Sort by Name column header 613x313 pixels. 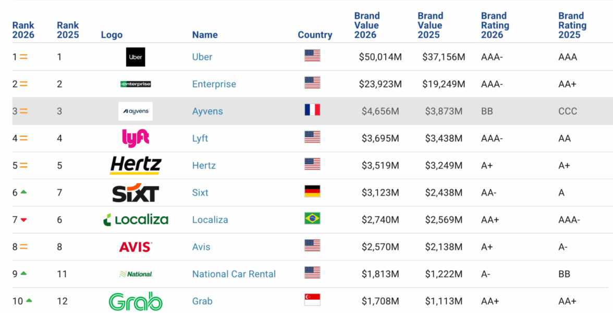205,35
